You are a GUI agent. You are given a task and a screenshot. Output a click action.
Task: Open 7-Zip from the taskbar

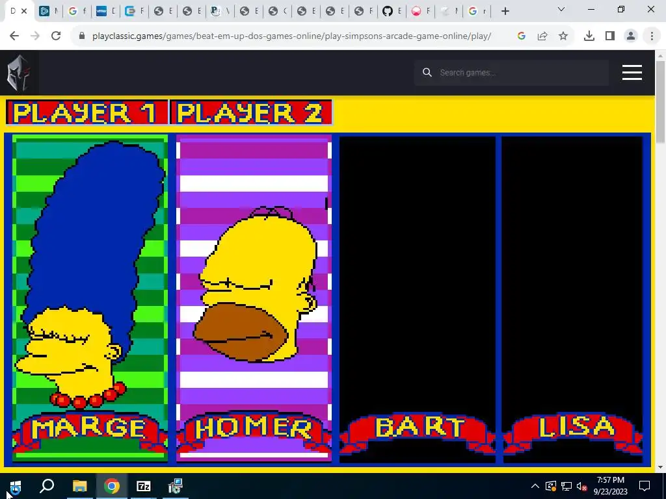(144, 486)
